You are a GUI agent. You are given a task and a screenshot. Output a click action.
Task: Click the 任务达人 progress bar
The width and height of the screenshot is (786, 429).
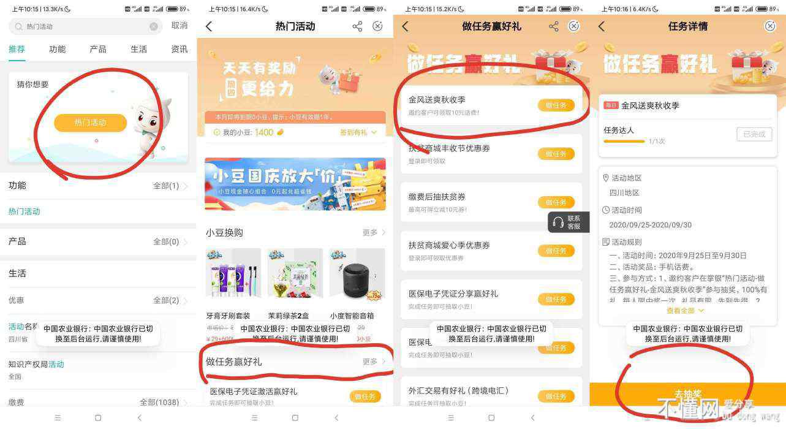(624, 142)
